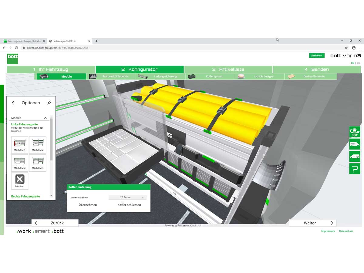364x273 pixels.
Task: Apply with the Übernehmen button
Action: point(88,205)
